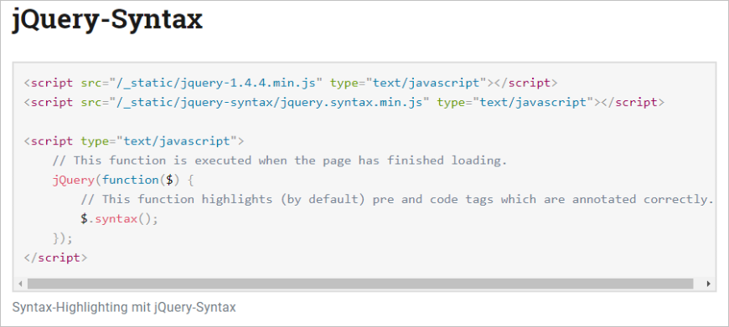Click the right scroll arrow of the code block
Image resolution: width=729 pixels, height=327 pixels.
[709, 284]
